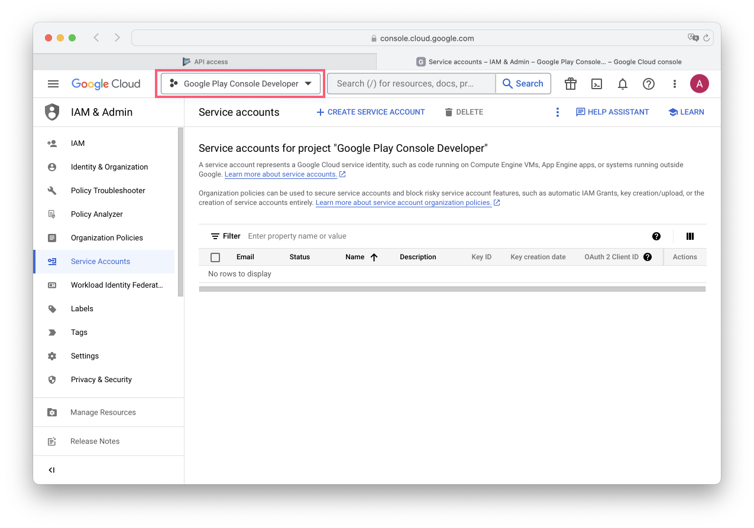Open Manage Resources

tap(104, 412)
